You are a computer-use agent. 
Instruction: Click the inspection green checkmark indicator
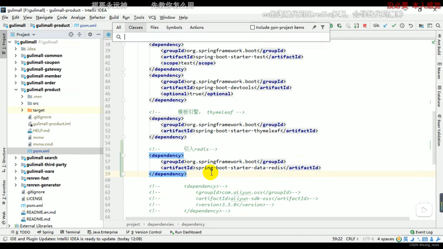point(433,43)
